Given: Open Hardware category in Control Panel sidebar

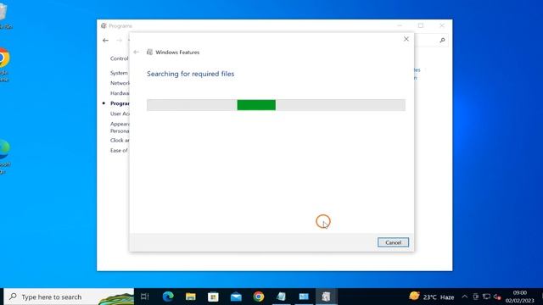Looking at the screenshot, I should coord(120,93).
